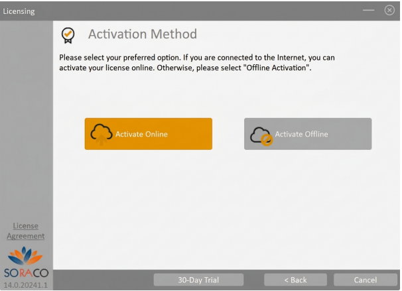Minimize the Licensing window
Image resolution: width=402 pixels, height=291 pixels.
[x=369, y=11]
